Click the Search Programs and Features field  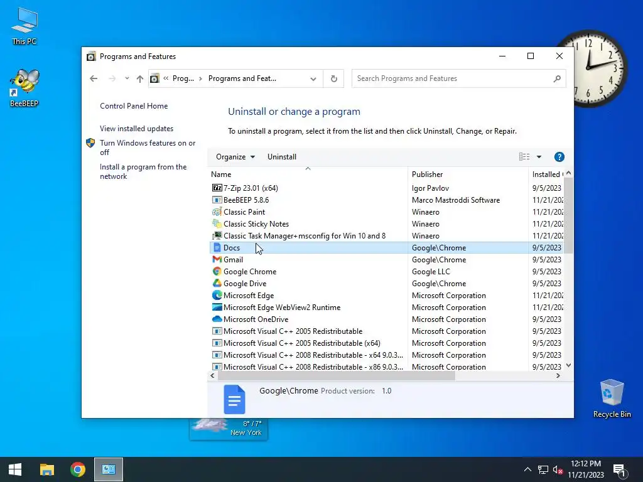[458, 78]
